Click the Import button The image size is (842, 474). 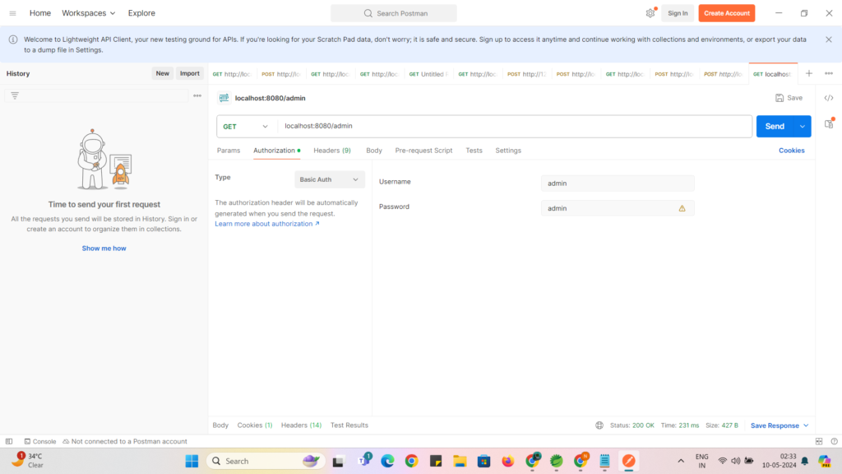tap(190, 73)
